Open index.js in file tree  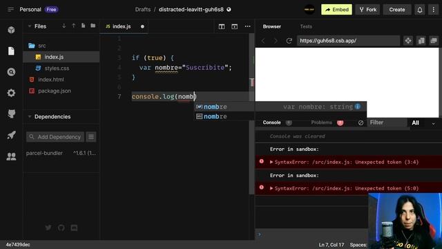(61, 57)
